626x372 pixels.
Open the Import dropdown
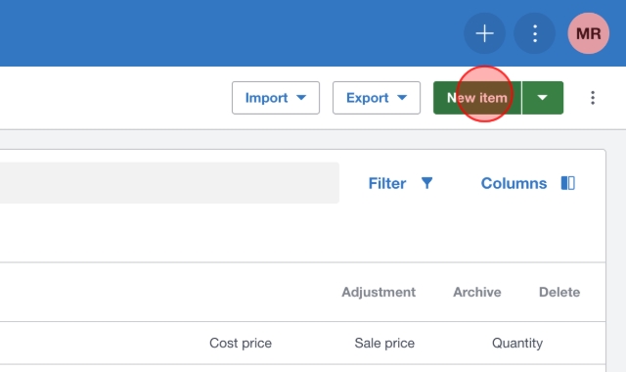click(276, 98)
